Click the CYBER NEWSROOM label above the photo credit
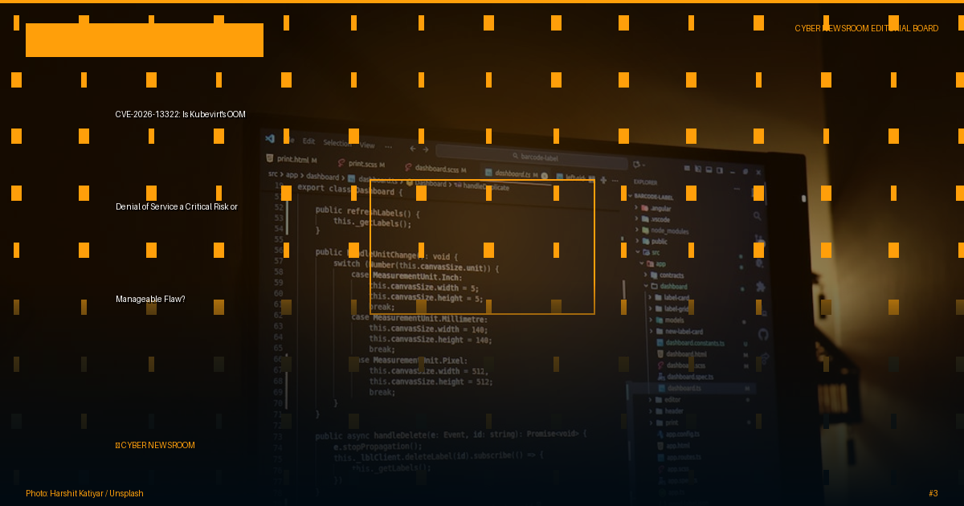 (155, 445)
